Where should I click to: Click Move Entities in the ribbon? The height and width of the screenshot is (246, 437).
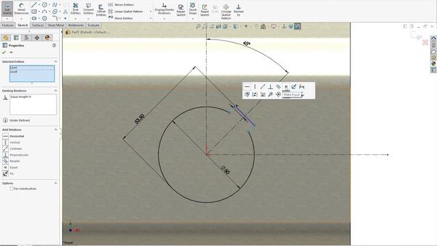click(x=120, y=18)
